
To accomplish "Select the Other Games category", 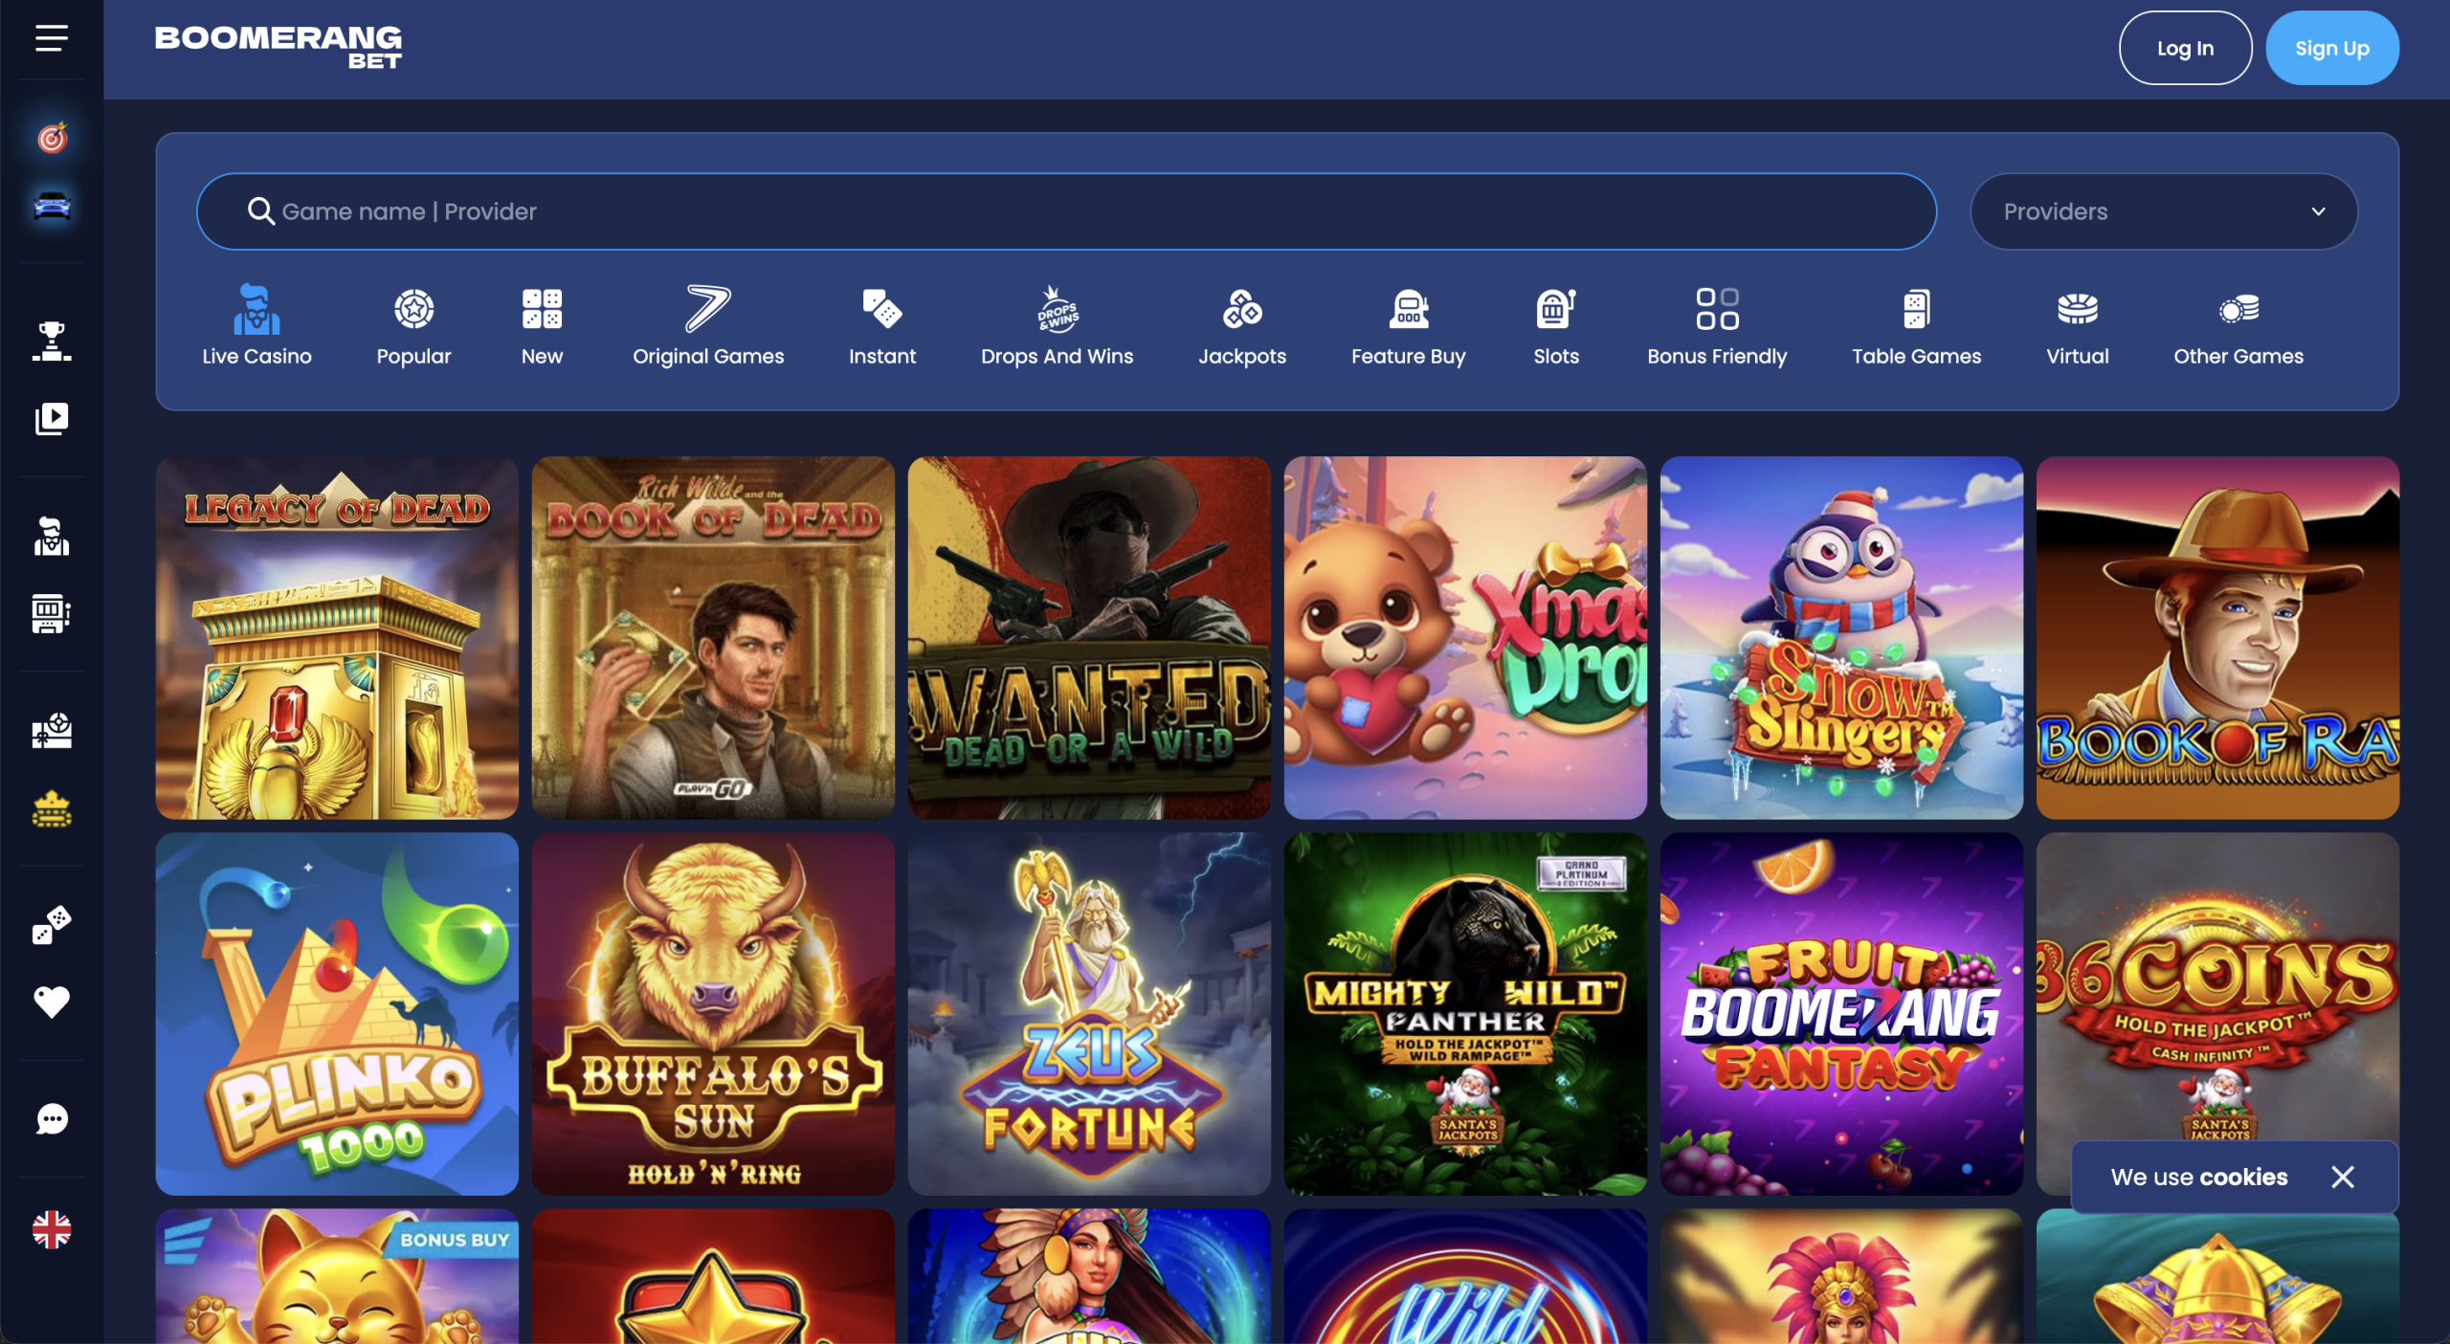I will (x=2238, y=327).
